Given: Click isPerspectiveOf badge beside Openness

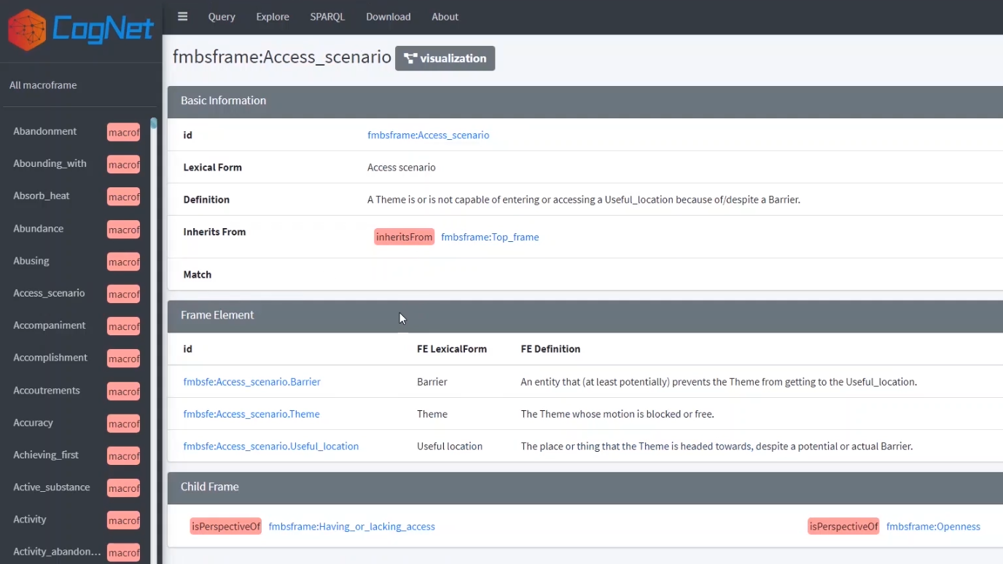Looking at the screenshot, I should coord(843,526).
